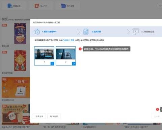Click the orange badge on red envelope template

pos(4,52)
